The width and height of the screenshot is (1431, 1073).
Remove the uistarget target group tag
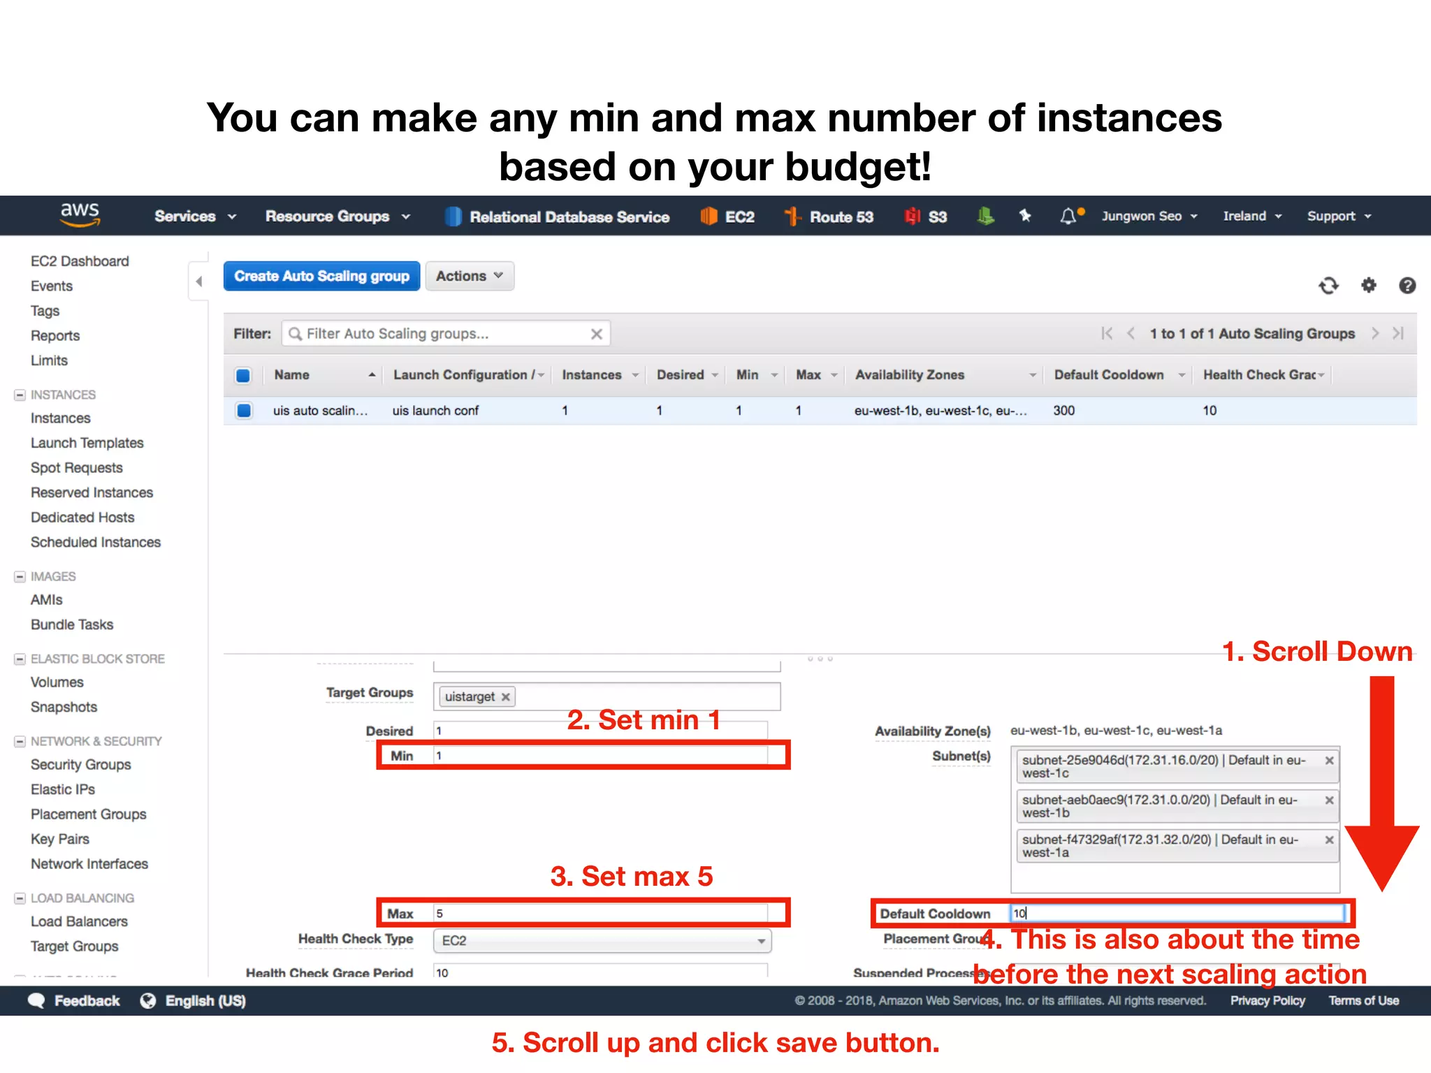click(505, 697)
